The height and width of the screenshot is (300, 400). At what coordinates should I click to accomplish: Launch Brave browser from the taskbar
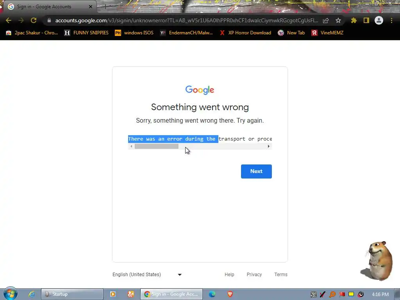click(230, 294)
